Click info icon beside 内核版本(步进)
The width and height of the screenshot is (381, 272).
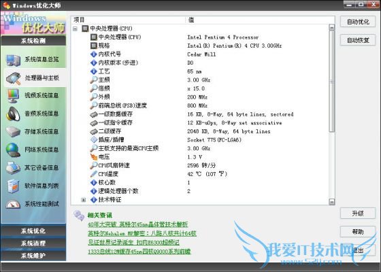point(94,63)
